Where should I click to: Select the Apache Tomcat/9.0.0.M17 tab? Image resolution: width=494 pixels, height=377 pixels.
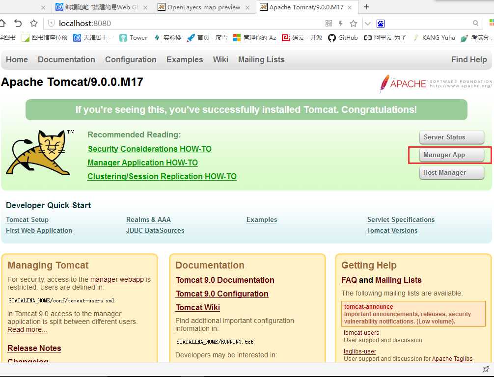pyautogui.click(x=306, y=7)
